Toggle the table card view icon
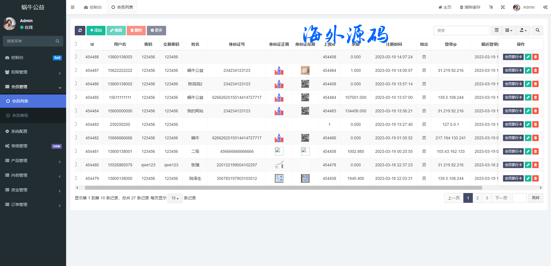 click(x=496, y=30)
